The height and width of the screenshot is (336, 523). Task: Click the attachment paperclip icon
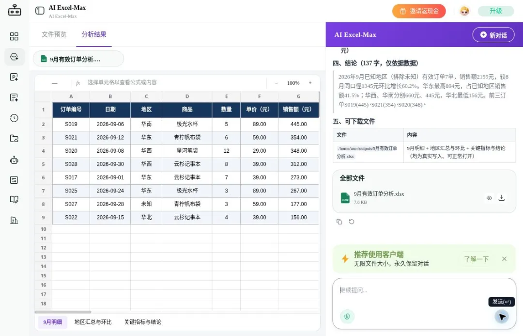click(x=347, y=316)
